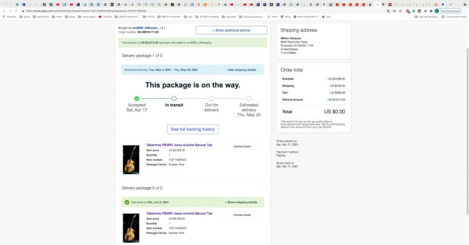Open the guitar bookmarks folder
Image resolution: width=469 pixels, height=245 pixels.
coord(24,17)
